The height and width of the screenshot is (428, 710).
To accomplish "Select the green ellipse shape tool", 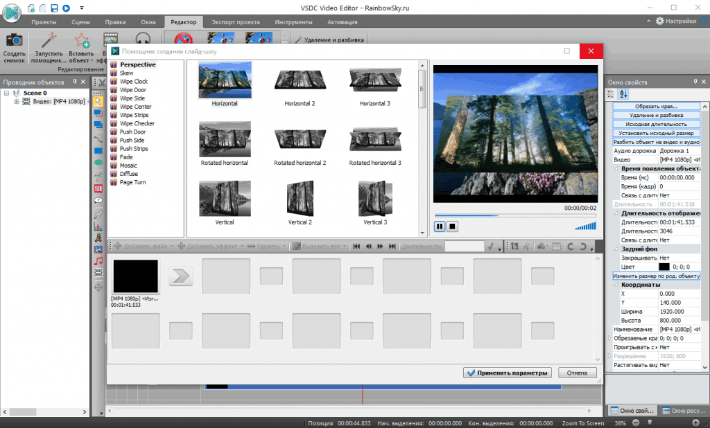I will click(x=98, y=163).
